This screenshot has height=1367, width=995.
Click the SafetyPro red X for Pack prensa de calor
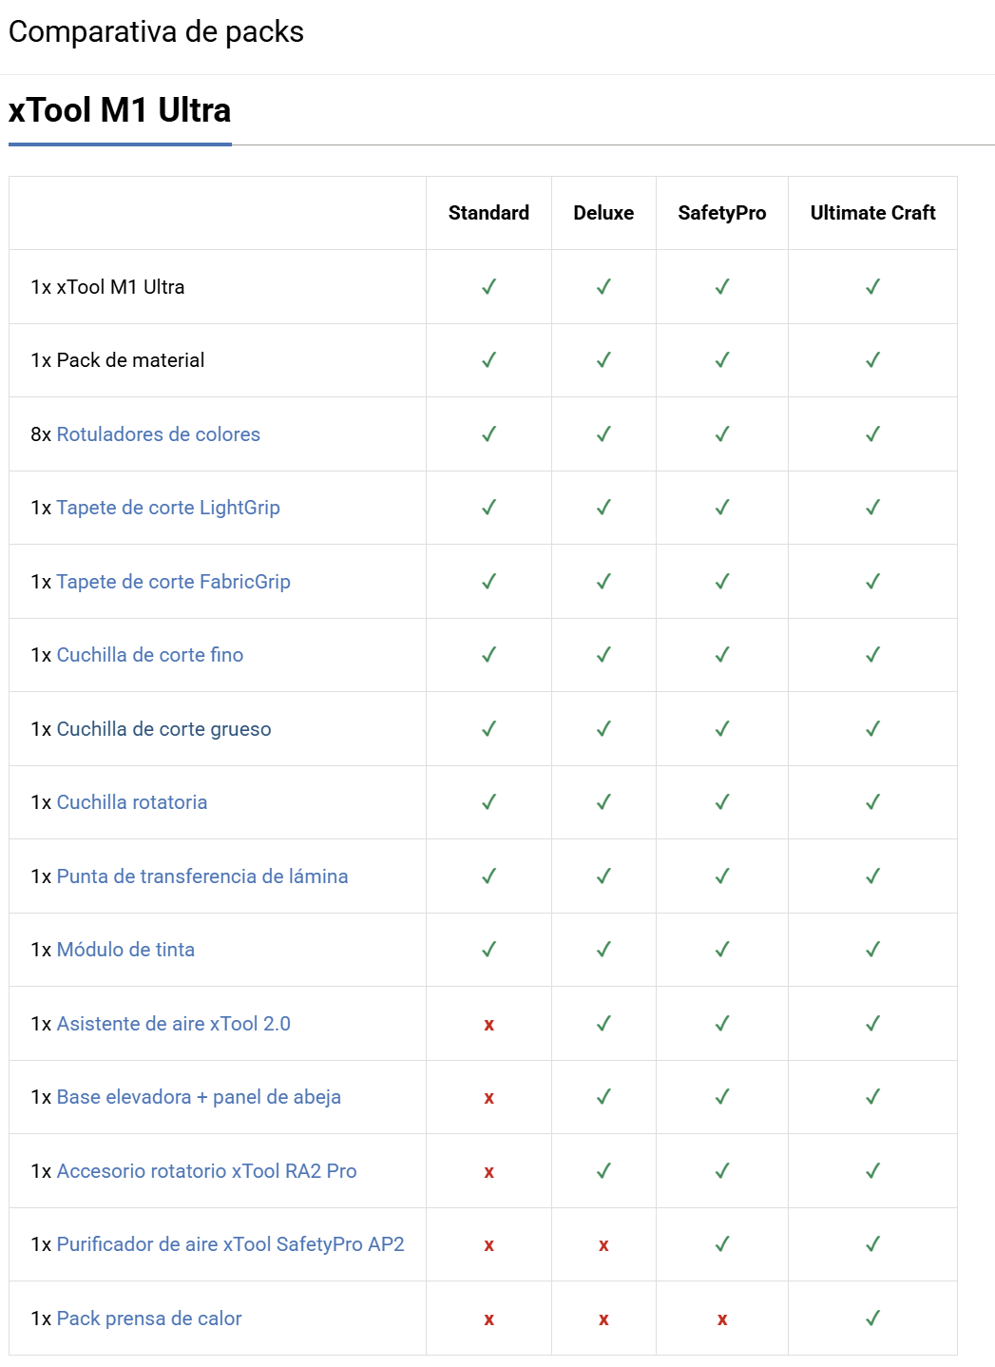pos(722,1319)
